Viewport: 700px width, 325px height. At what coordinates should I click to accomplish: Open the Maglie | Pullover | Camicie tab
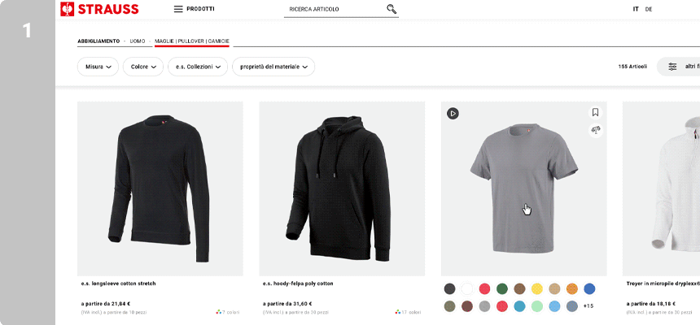(191, 41)
